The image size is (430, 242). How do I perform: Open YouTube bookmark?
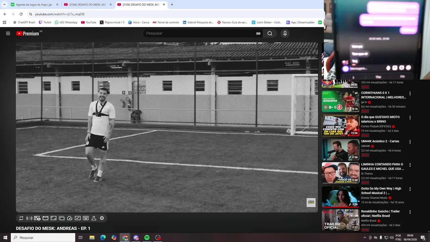click(88, 23)
